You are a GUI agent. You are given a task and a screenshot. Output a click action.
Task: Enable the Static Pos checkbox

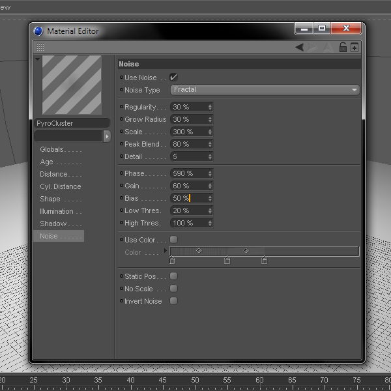coord(173,276)
